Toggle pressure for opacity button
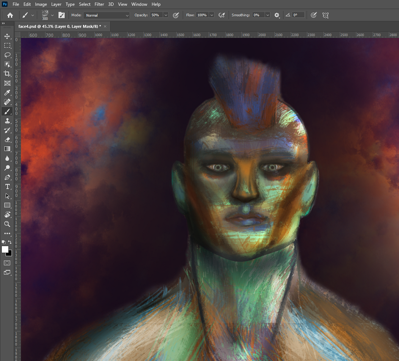The image size is (399, 361). tap(176, 15)
